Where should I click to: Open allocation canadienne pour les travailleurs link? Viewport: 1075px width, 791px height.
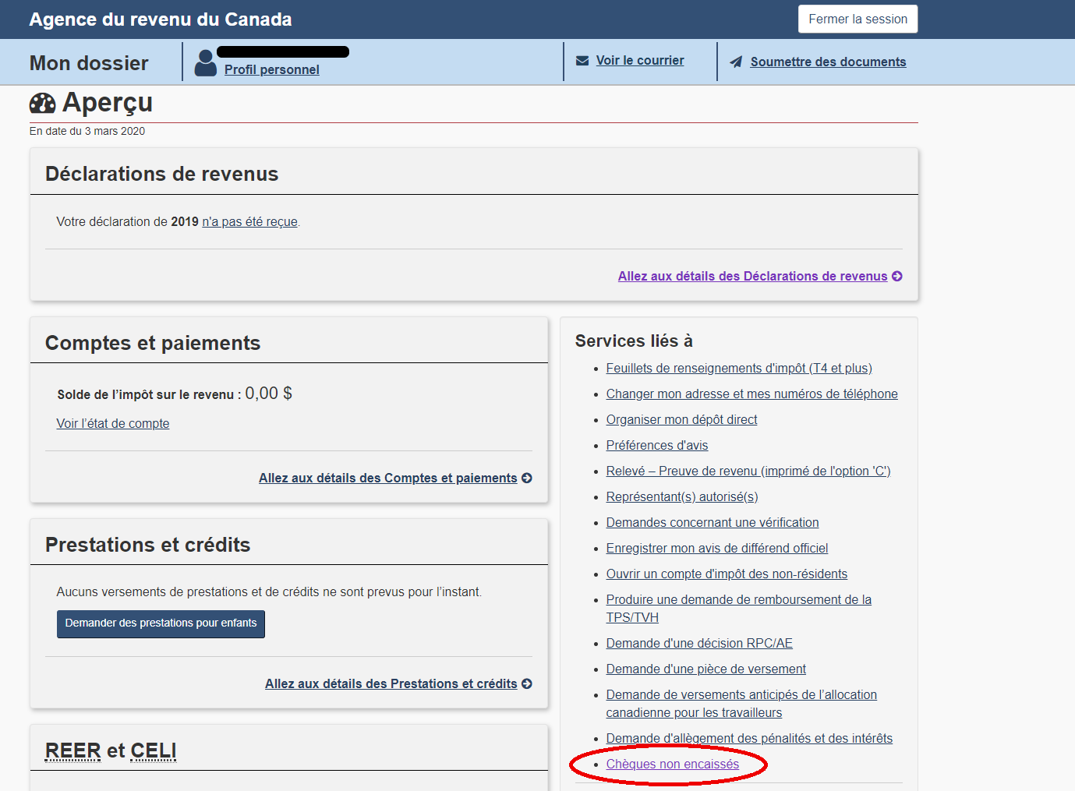(x=741, y=704)
